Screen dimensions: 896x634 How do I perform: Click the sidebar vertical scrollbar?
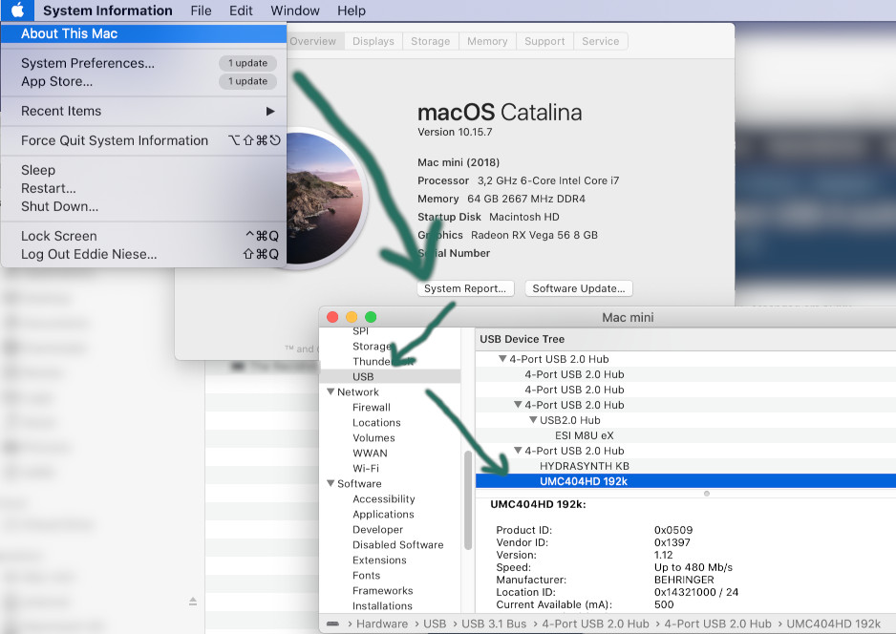click(x=468, y=499)
